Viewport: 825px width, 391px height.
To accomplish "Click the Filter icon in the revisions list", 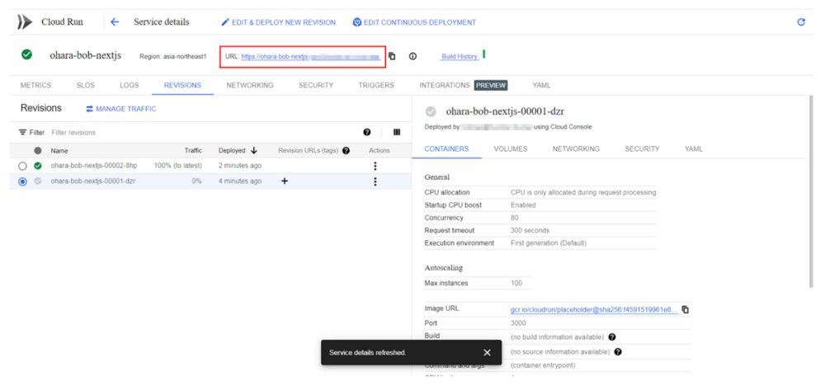I will [22, 133].
